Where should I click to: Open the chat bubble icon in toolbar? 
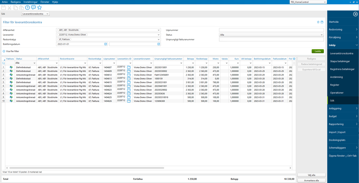coord(33,7)
